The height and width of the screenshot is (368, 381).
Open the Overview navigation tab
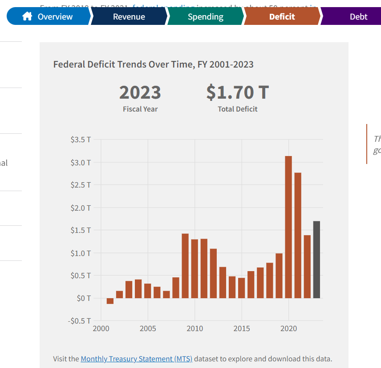(49, 16)
